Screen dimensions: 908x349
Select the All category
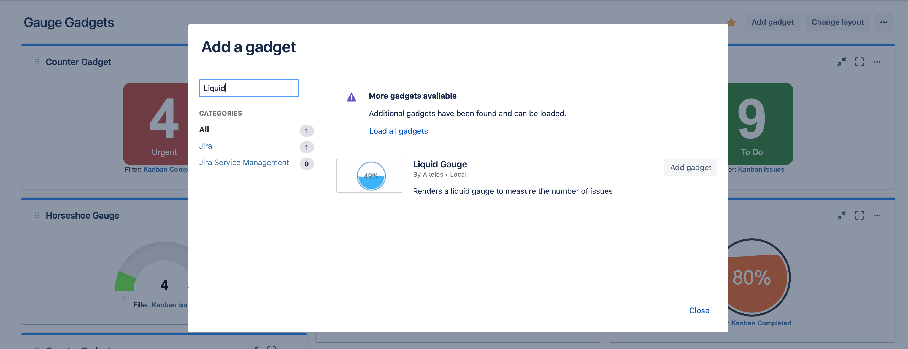click(204, 129)
